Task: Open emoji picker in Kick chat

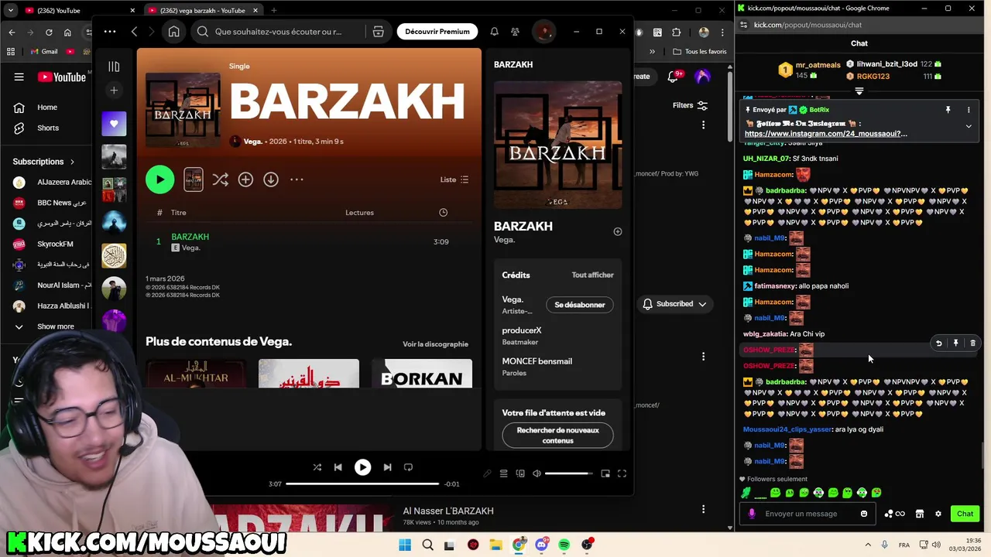Action: click(864, 514)
